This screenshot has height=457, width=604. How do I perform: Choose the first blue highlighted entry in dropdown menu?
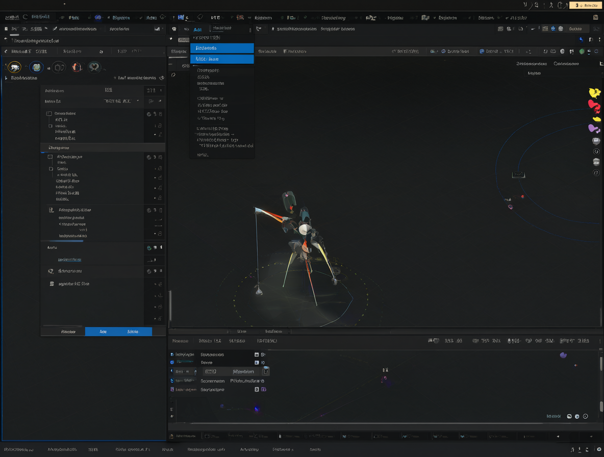point(222,48)
